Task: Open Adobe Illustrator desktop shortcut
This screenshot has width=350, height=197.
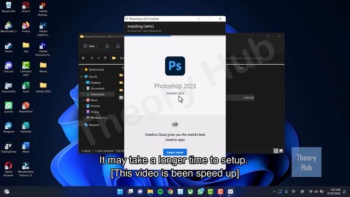Action: click(43, 9)
